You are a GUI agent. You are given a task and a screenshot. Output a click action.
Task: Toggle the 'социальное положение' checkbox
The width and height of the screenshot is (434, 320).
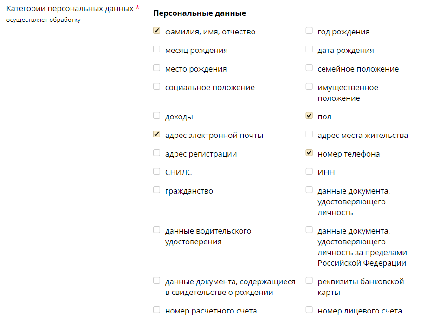(x=156, y=87)
